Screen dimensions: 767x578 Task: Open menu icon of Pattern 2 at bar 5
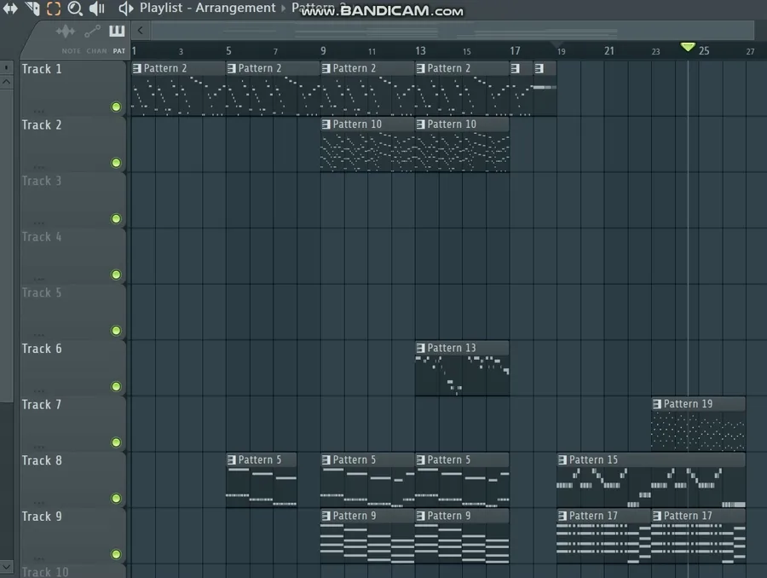(231, 68)
